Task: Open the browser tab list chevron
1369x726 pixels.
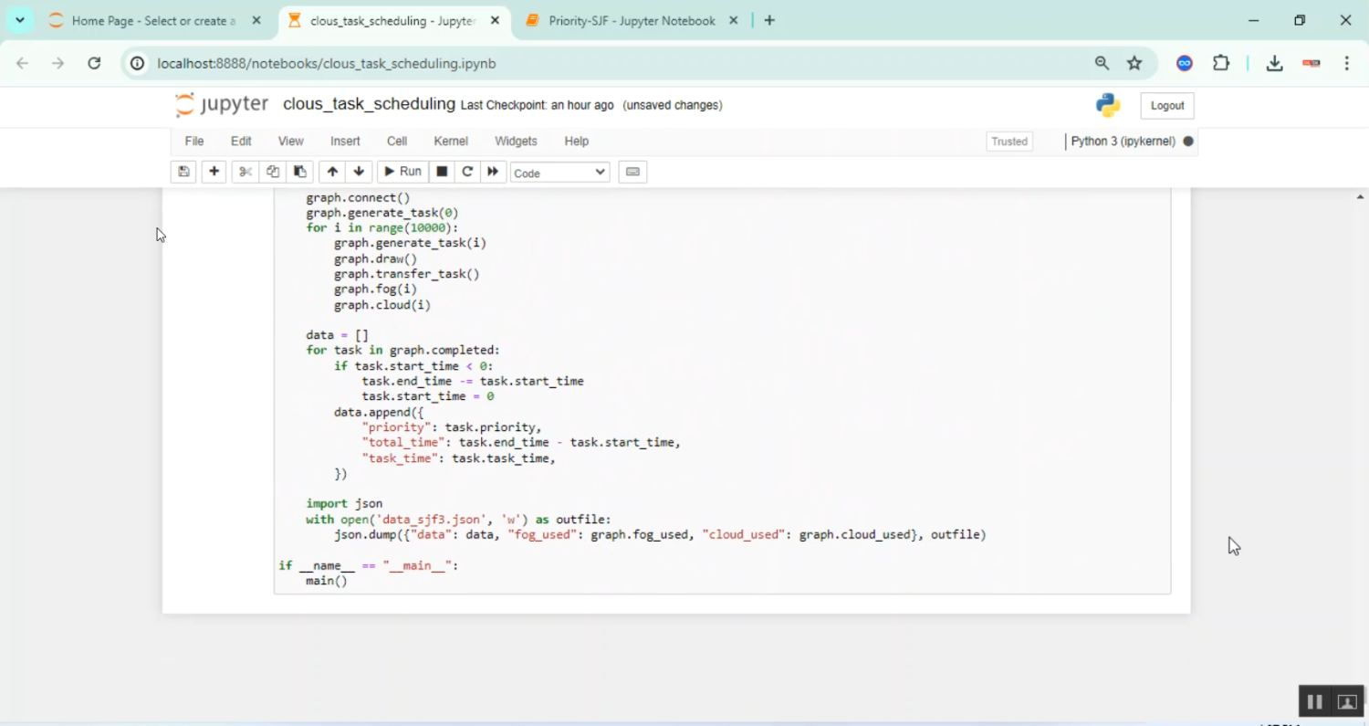Action: coord(20,20)
